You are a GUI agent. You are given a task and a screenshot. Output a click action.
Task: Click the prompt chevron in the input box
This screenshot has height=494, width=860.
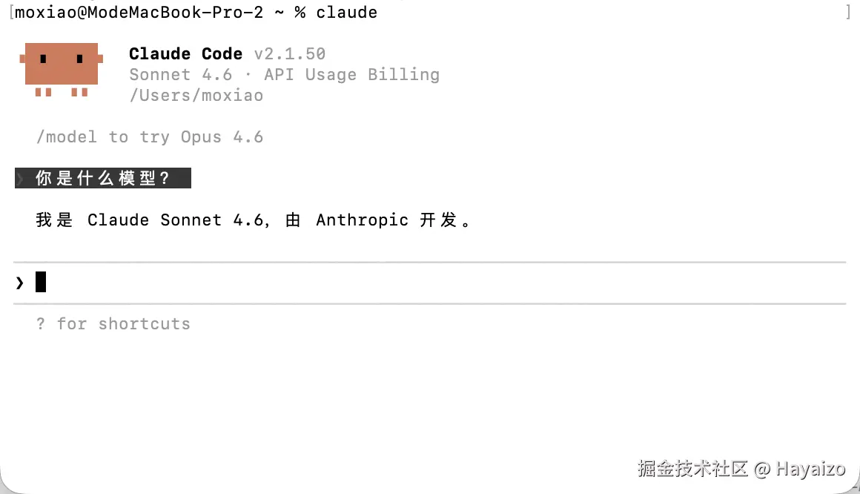(20, 283)
